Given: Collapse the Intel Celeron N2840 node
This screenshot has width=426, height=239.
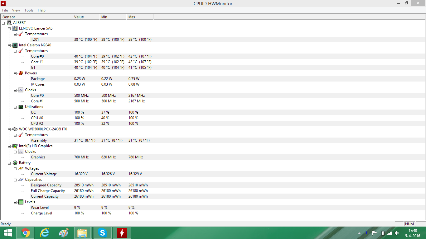Looking at the screenshot, I should click(9, 45).
